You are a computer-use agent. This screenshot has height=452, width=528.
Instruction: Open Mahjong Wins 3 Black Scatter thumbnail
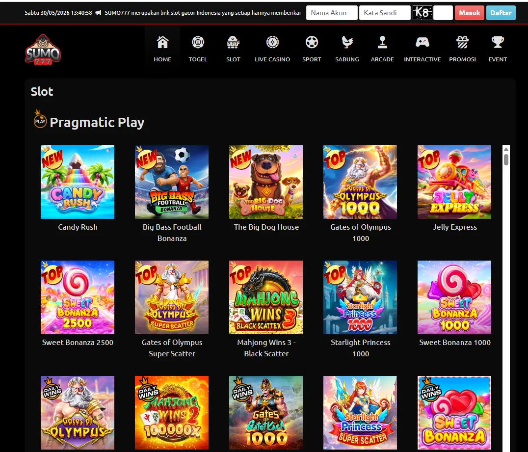[x=266, y=297]
